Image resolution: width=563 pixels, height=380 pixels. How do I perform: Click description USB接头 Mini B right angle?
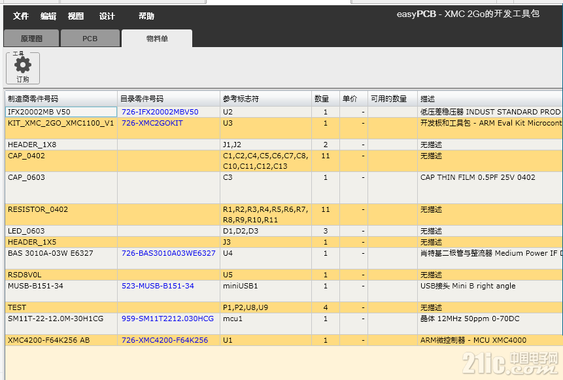pyautogui.click(x=468, y=286)
